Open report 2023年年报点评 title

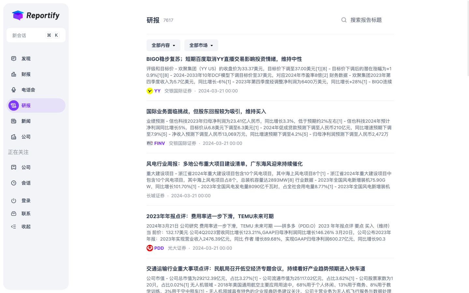pos(210,216)
